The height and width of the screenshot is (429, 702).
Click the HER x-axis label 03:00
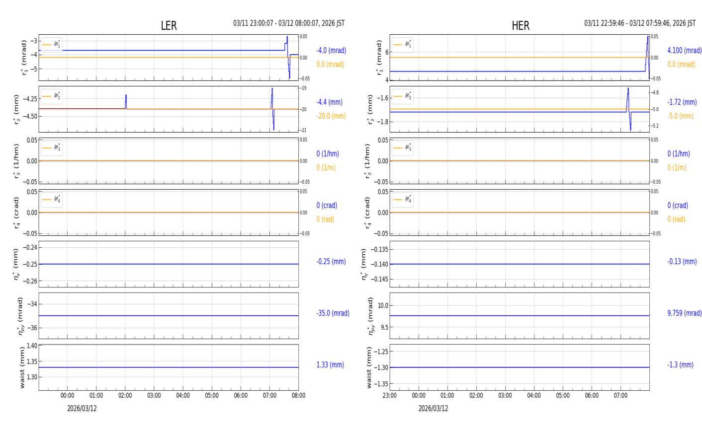pyautogui.click(x=505, y=396)
